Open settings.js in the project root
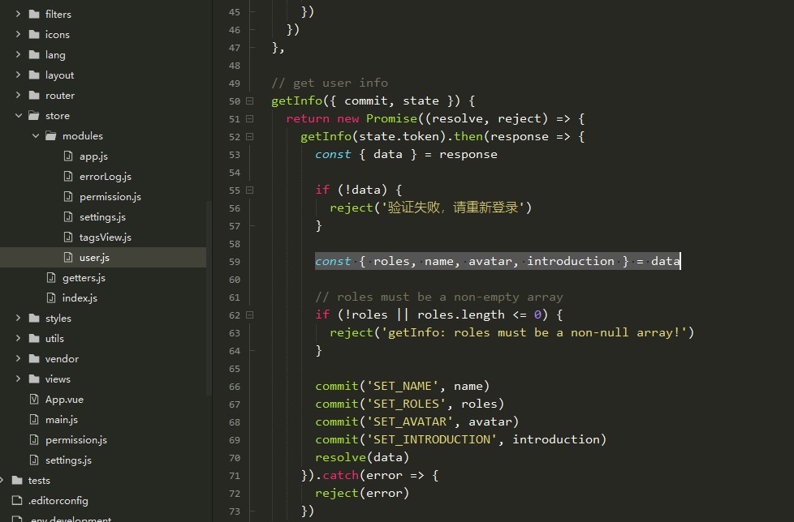 pos(68,460)
